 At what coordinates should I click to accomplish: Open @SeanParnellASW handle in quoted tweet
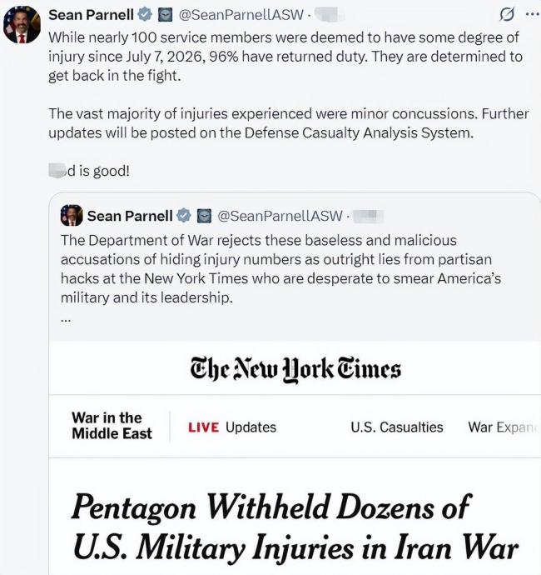click(x=280, y=216)
